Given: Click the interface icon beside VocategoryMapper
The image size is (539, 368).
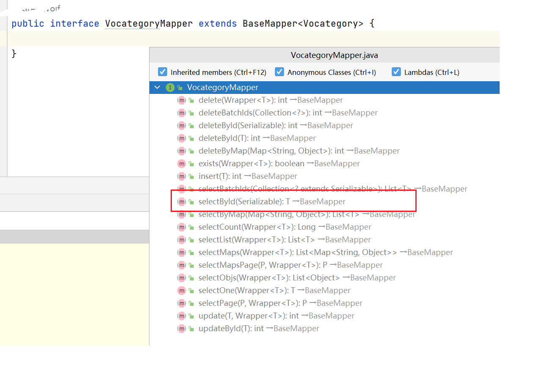Looking at the screenshot, I should pos(170,88).
